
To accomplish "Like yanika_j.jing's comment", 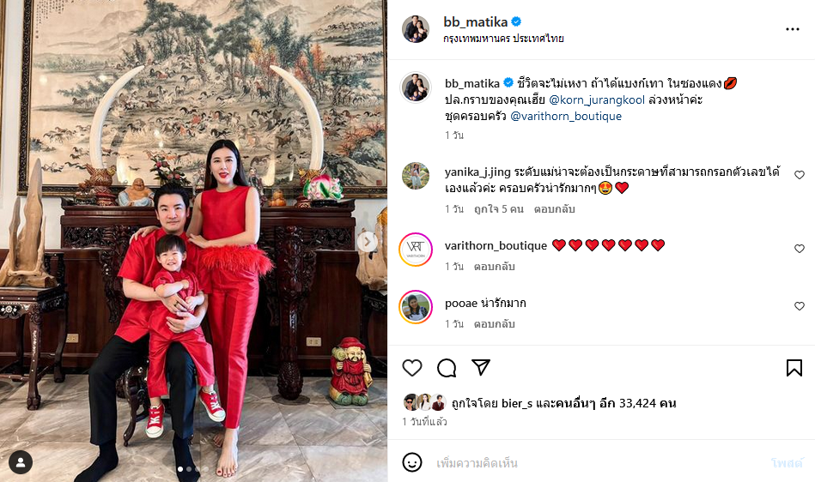I will [800, 175].
